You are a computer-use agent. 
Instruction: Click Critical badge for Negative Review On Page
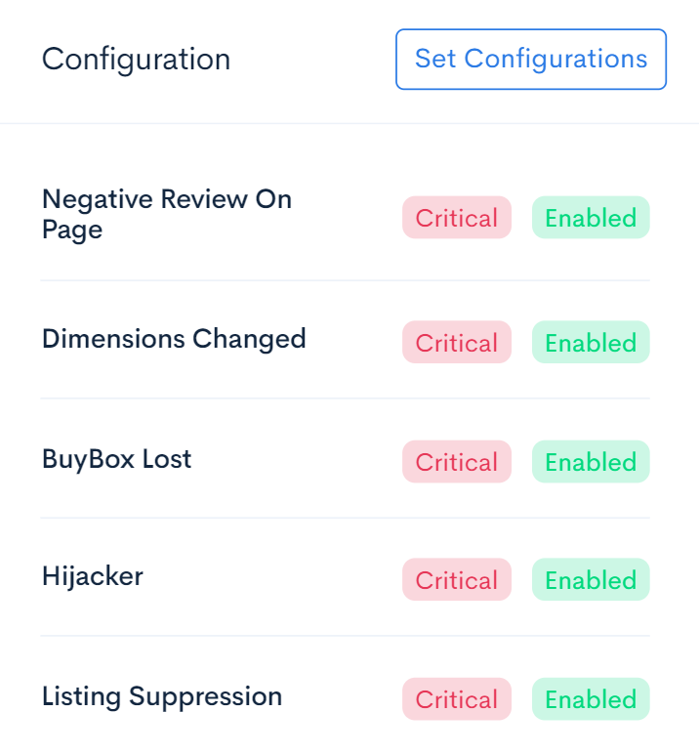coord(457,218)
